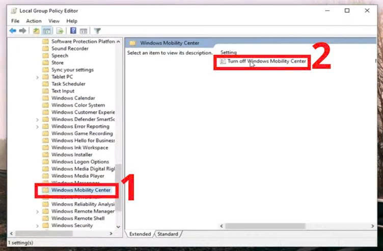Open Help via the blue question-mark icon
This screenshot has height=251, width=383.
[73, 31]
